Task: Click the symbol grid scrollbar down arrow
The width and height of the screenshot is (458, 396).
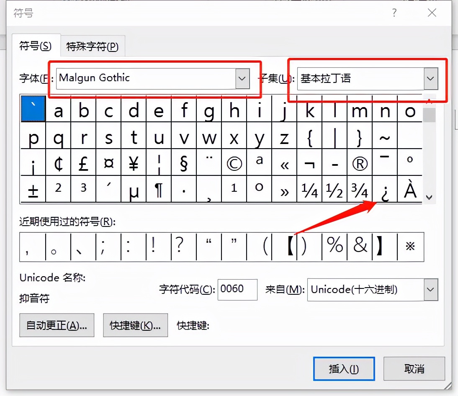Action: [x=430, y=196]
